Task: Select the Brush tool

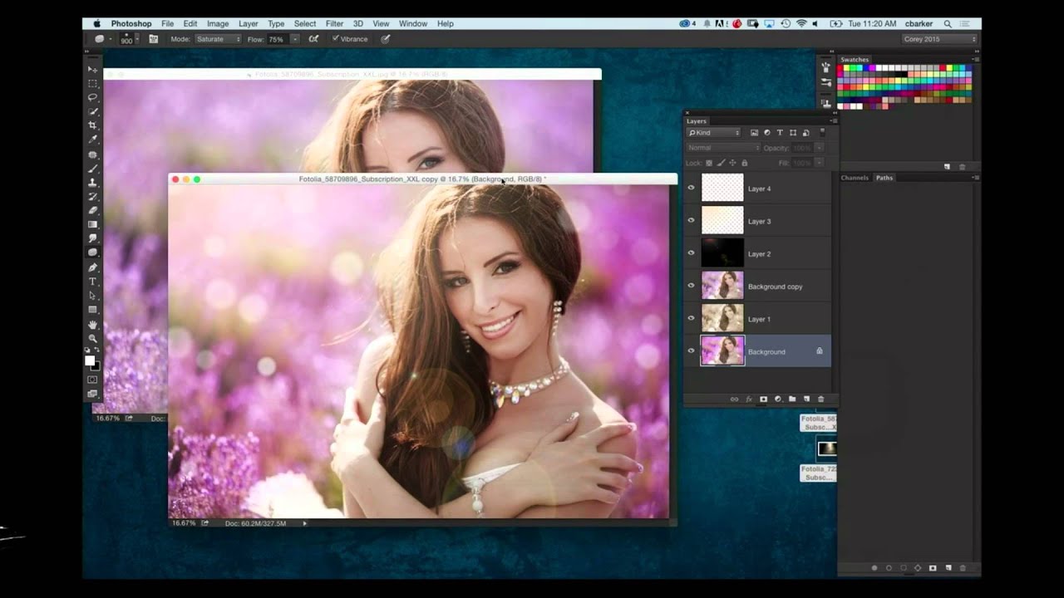Action: [92, 169]
